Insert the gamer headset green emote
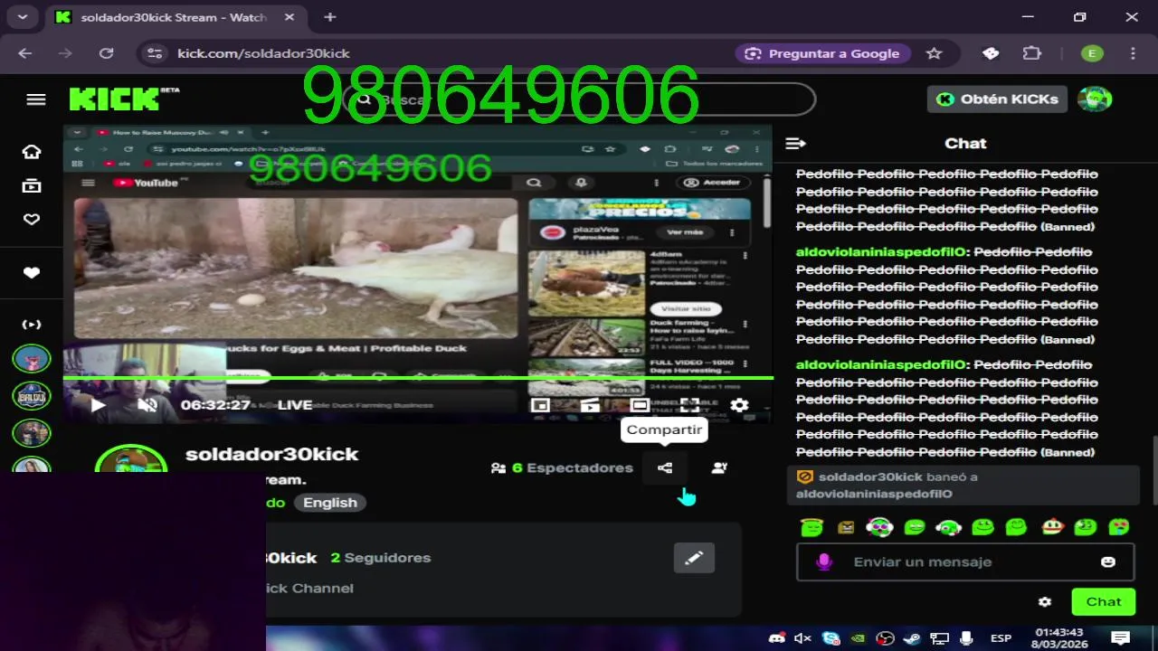 point(947,526)
